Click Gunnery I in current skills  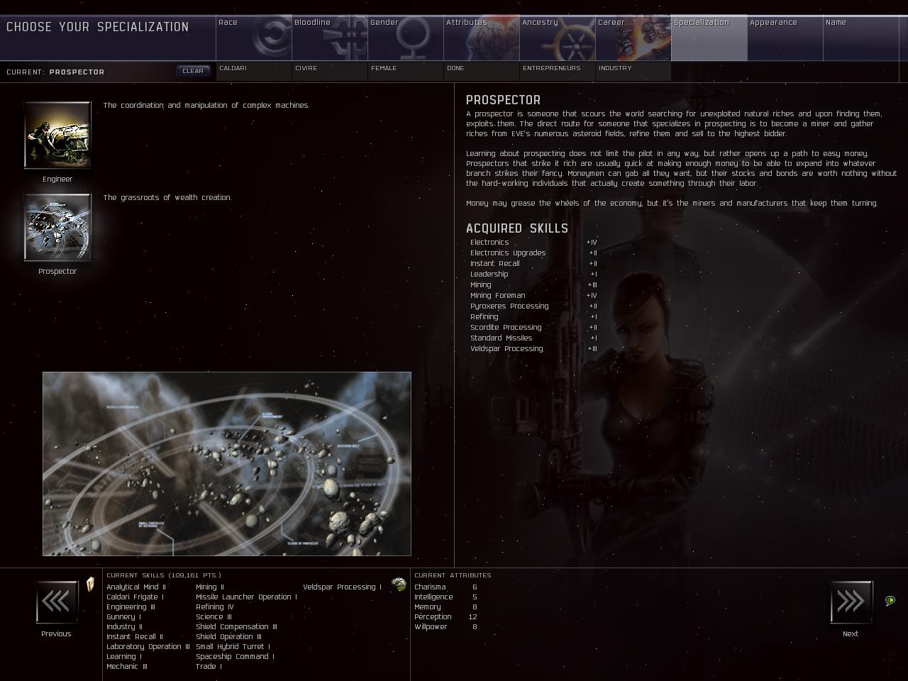click(x=124, y=617)
